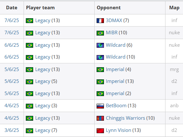Sort by the Date column header

click(12, 8)
